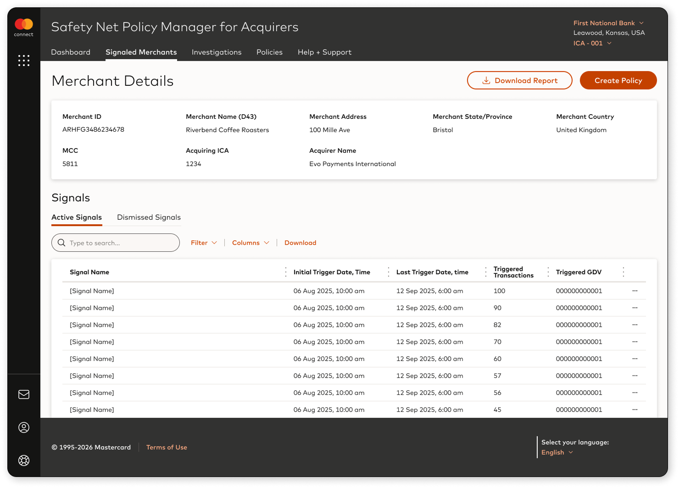Open the user profile icon in sidebar
This screenshot has width=679, height=488.
tap(24, 427)
